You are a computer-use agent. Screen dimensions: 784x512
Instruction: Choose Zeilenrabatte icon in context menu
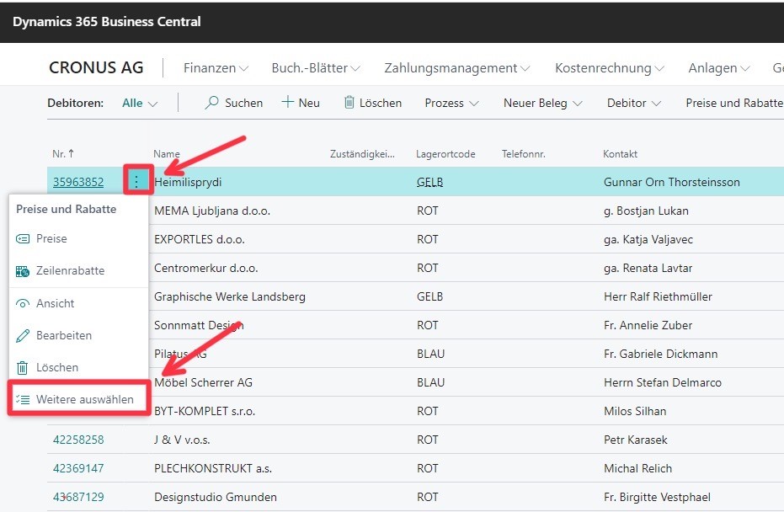[x=23, y=271]
